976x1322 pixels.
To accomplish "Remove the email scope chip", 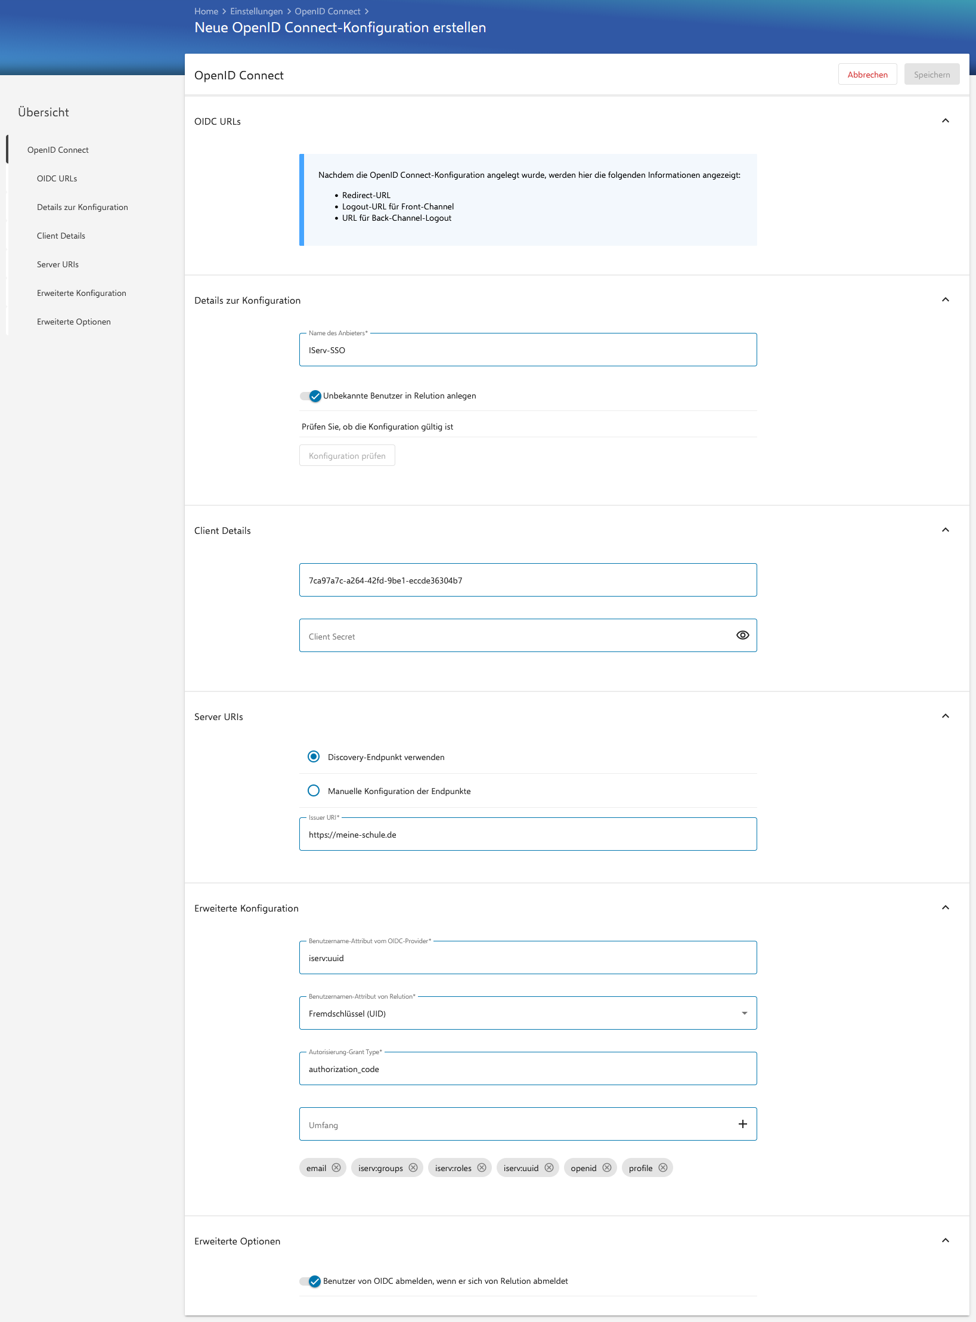I will pos(336,1167).
